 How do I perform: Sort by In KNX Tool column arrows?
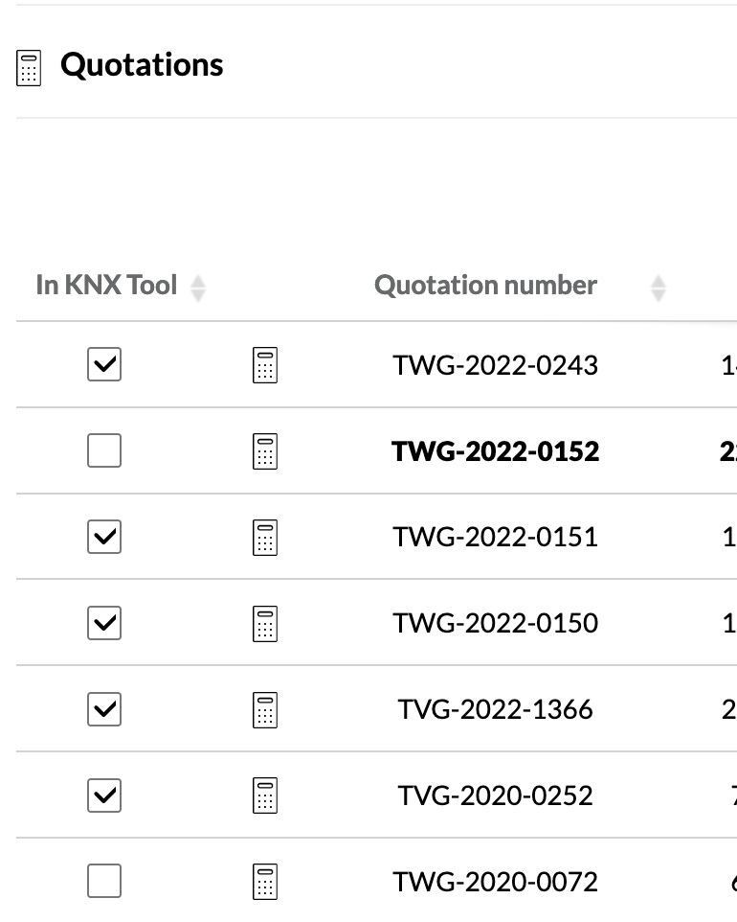tap(198, 288)
